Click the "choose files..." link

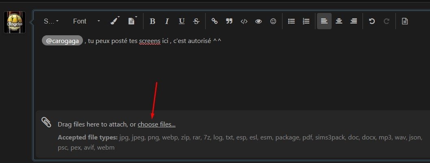pos(156,124)
